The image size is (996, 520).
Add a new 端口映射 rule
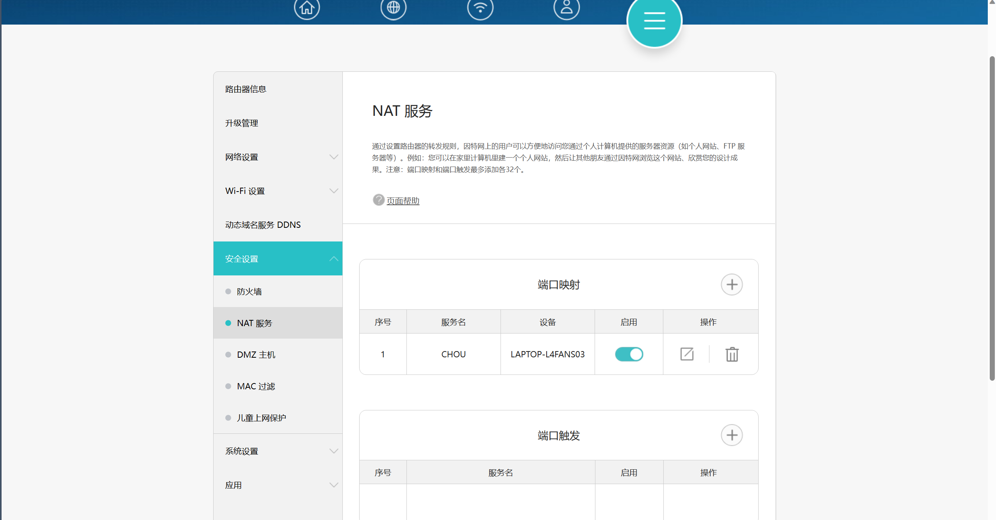(731, 284)
